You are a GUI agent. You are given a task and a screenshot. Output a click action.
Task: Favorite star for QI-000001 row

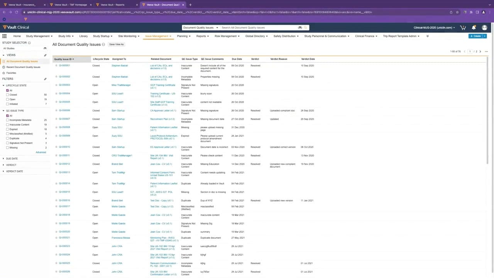pyautogui.click(x=56, y=66)
